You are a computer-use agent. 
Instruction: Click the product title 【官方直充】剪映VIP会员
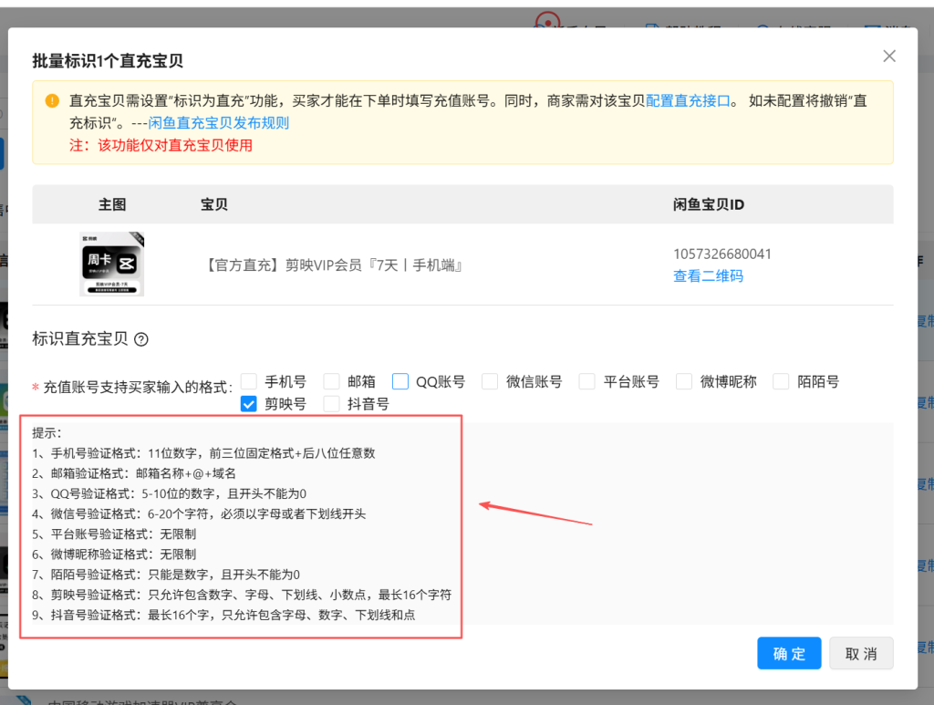(x=333, y=265)
